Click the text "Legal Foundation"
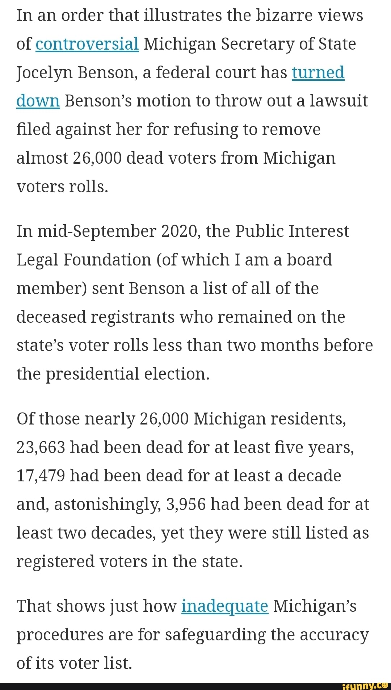This screenshot has width=391, height=690. 84,260
